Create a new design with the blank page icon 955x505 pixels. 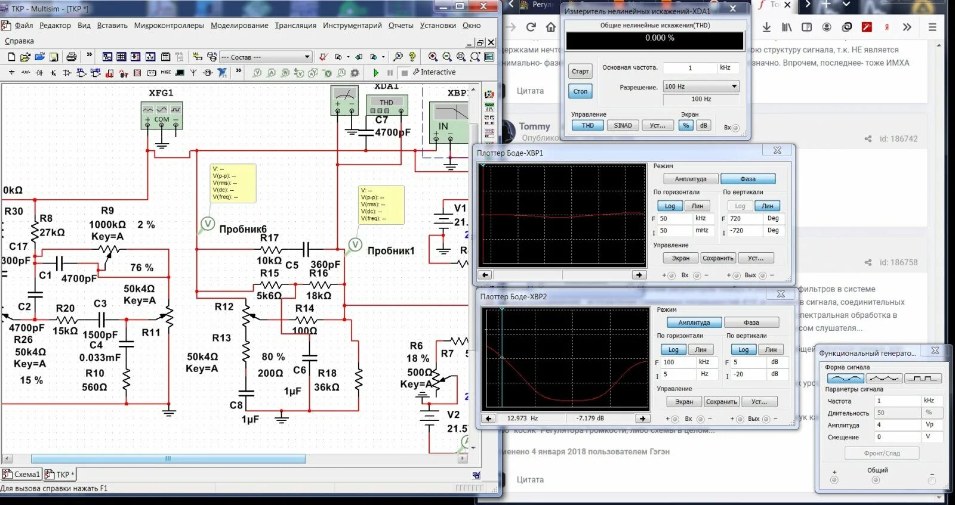pos(11,57)
